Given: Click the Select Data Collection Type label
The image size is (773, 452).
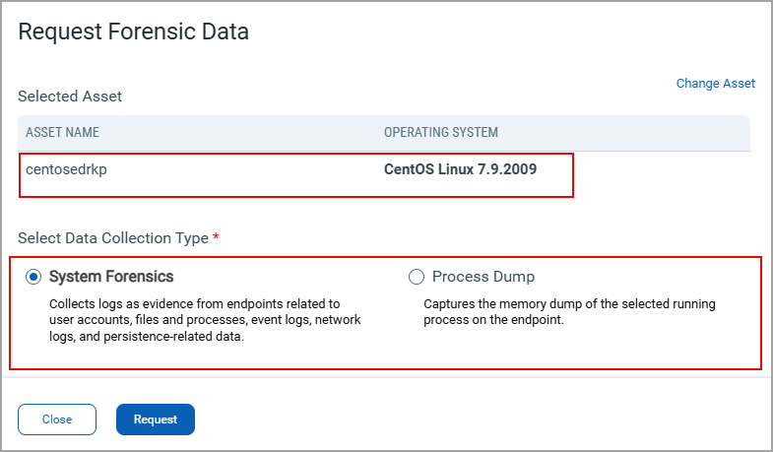Looking at the screenshot, I should pos(113,238).
